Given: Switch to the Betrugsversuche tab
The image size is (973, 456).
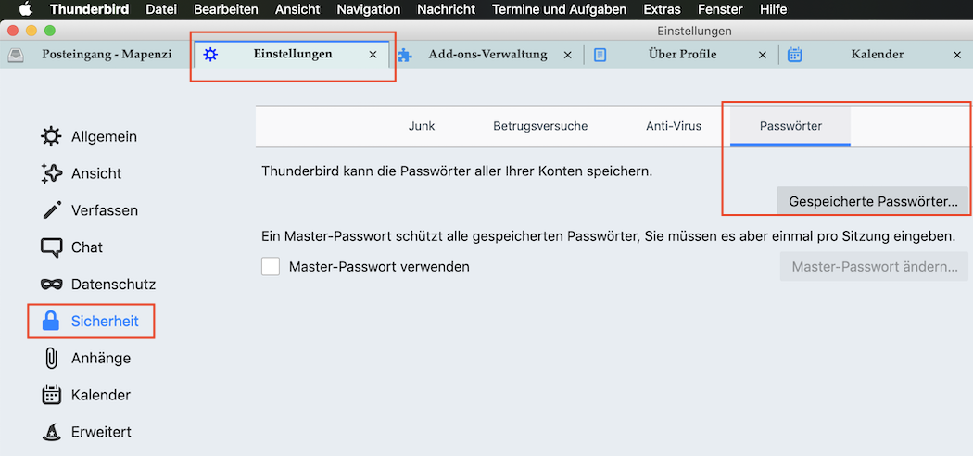Looking at the screenshot, I should (540, 126).
